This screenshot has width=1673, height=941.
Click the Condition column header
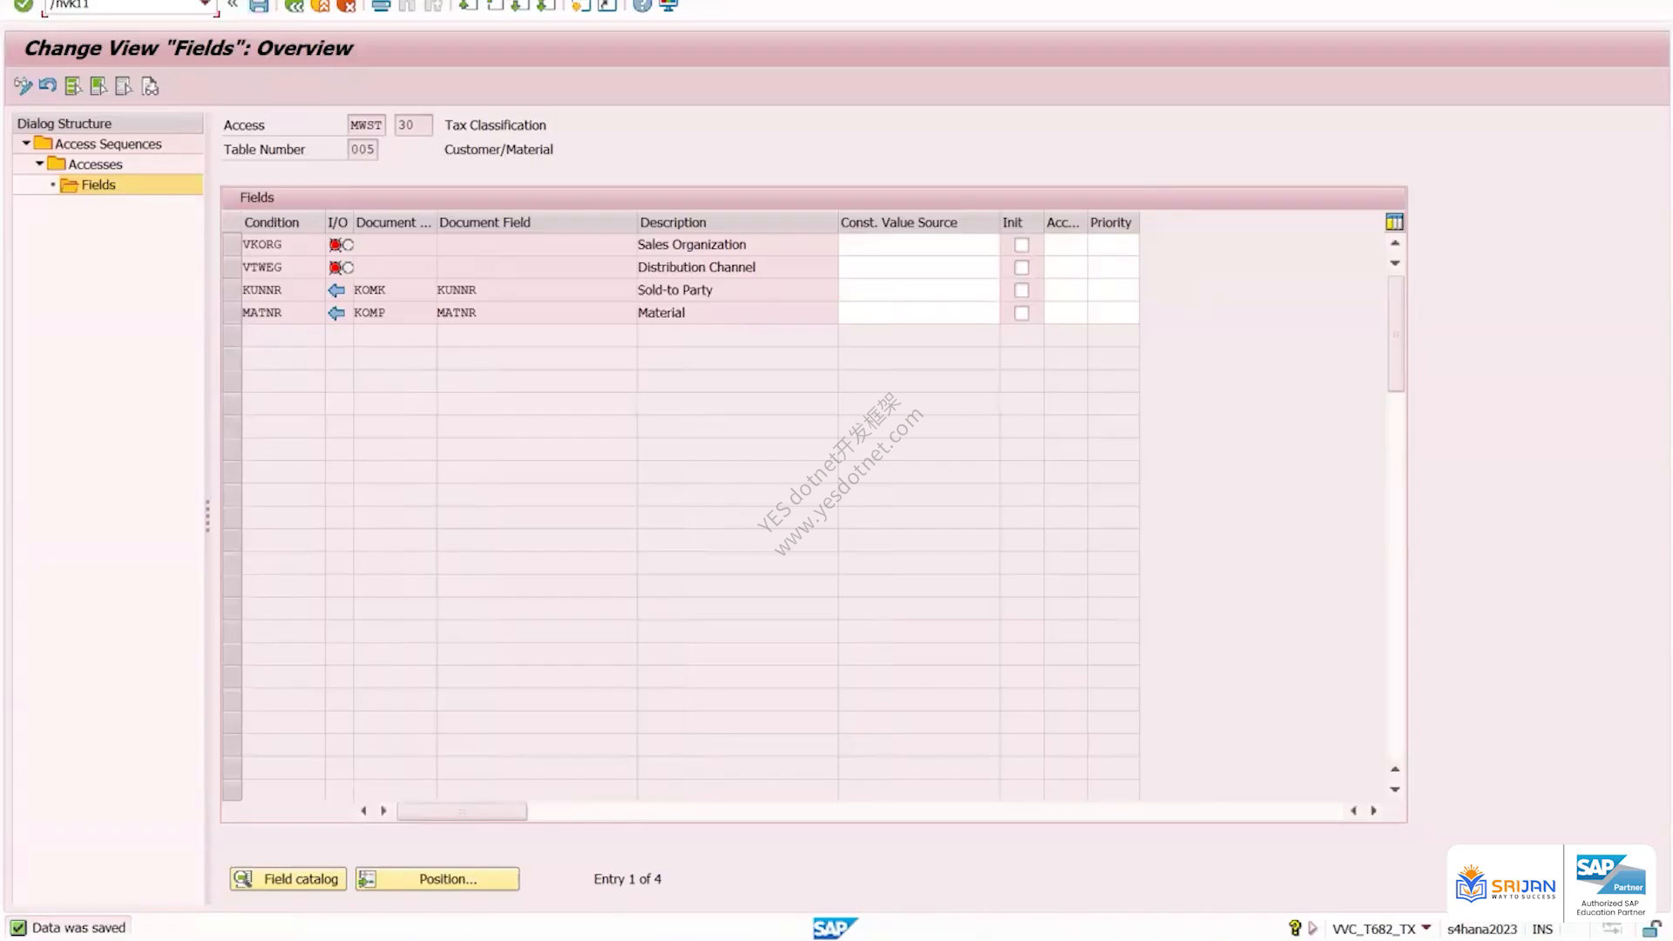pos(283,222)
